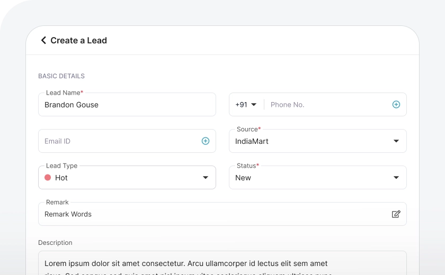The image size is (445, 275).
Task: Click the New status value
Action: [x=243, y=178]
